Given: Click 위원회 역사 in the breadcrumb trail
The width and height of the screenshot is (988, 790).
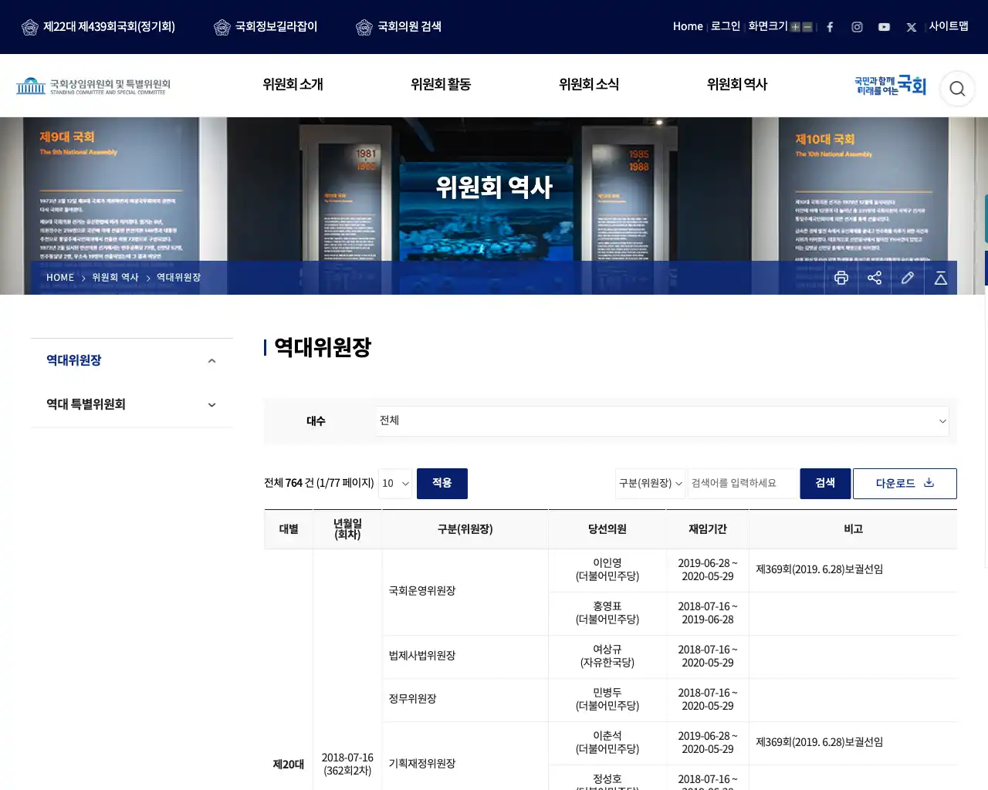Looking at the screenshot, I should click(115, 278).
